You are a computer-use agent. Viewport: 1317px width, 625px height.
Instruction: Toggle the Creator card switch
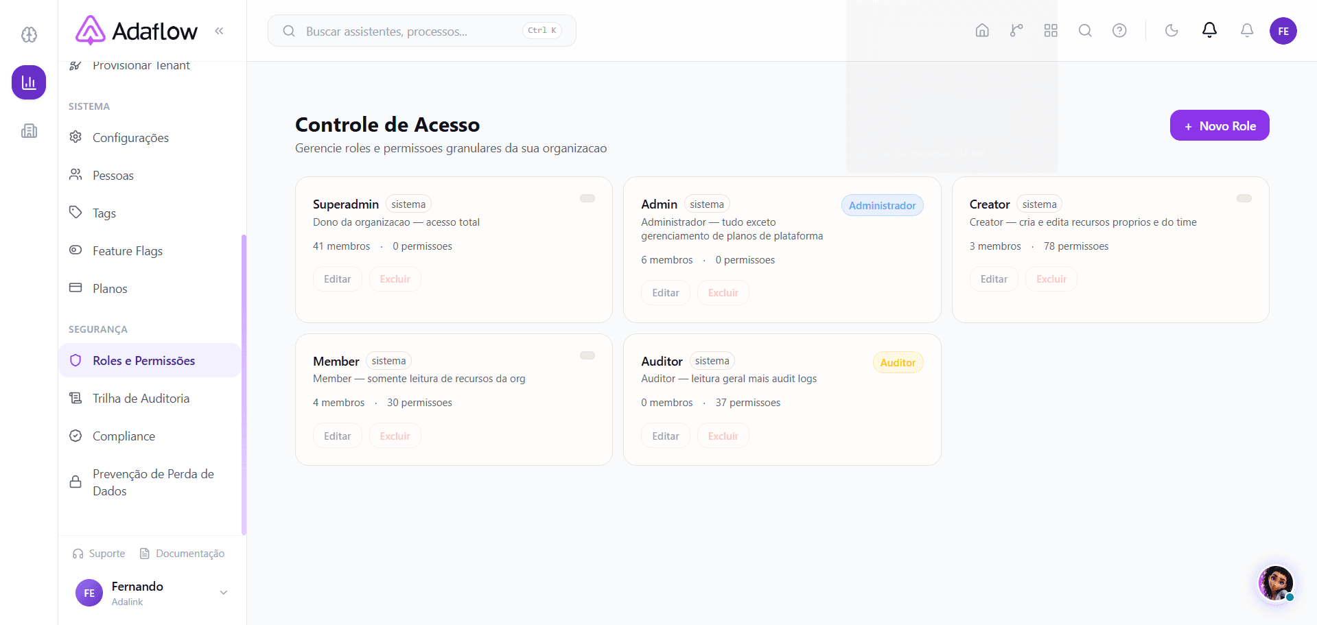1244,198
